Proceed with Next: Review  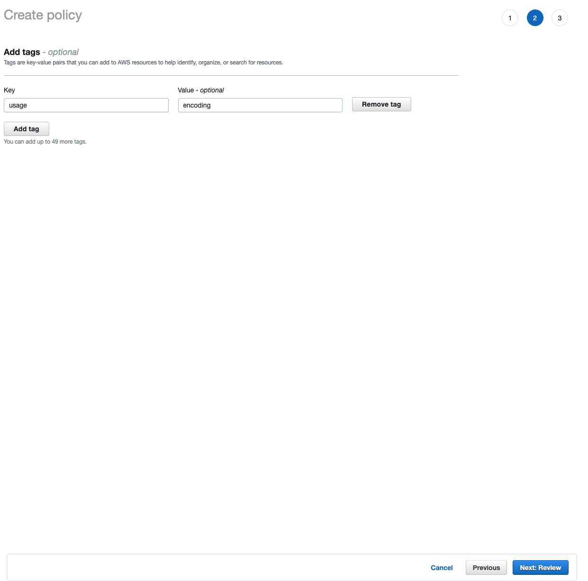point(540,568)
